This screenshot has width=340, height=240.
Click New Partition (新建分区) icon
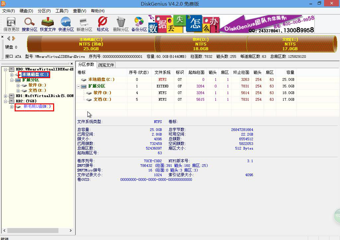point(84,24)
